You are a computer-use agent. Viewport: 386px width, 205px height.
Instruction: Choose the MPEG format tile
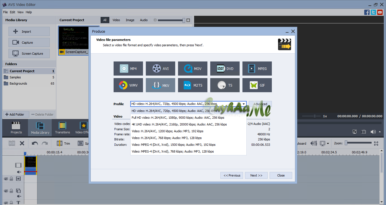[x=257, y=69]
